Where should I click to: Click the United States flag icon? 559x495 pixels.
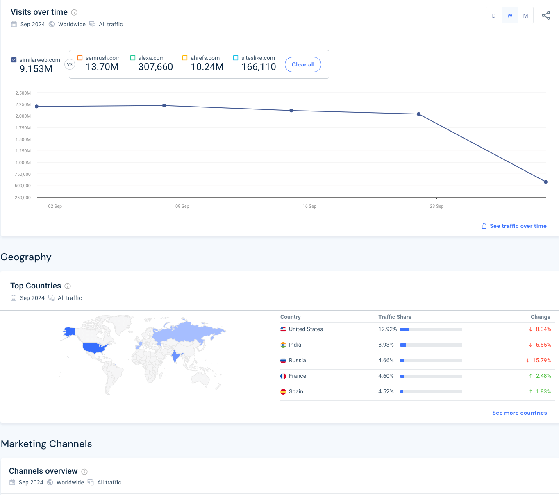coord(283,329)
